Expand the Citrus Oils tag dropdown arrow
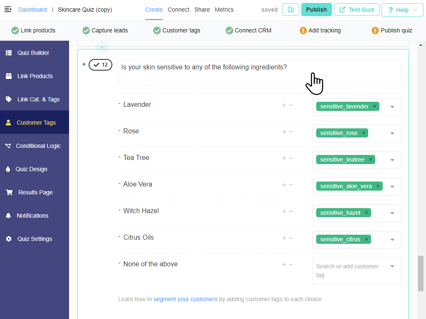This screenshot has height=319, width=426. tap(392, 240)
